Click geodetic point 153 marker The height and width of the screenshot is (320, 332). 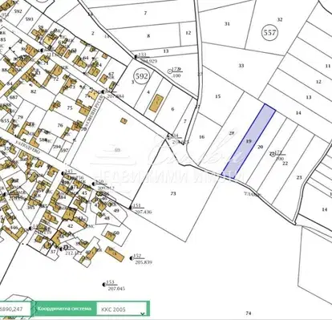click(x=103, y=285)
